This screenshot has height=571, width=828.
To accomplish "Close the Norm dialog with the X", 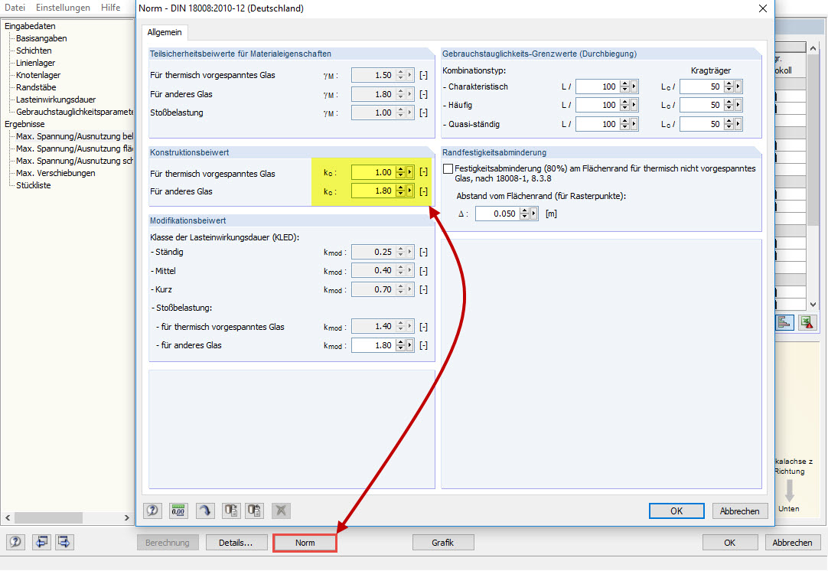I will pos(762,8).
